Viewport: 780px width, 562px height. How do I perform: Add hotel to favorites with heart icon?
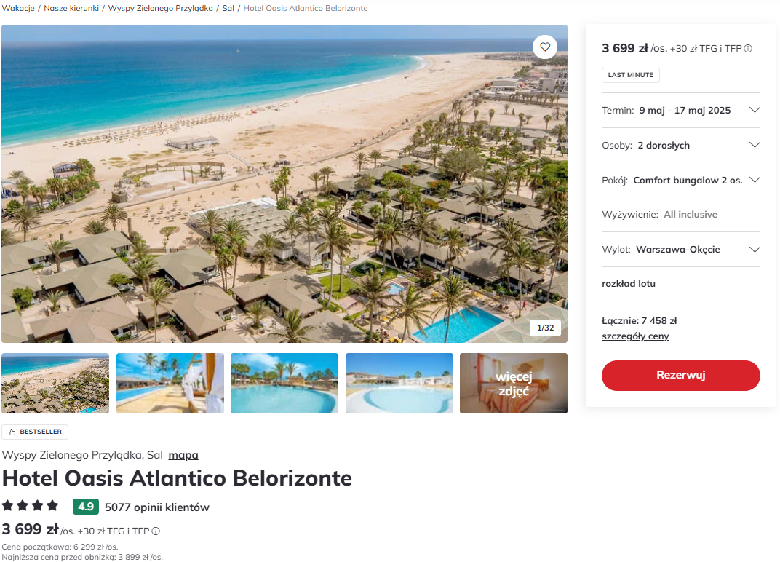[545, 47]
